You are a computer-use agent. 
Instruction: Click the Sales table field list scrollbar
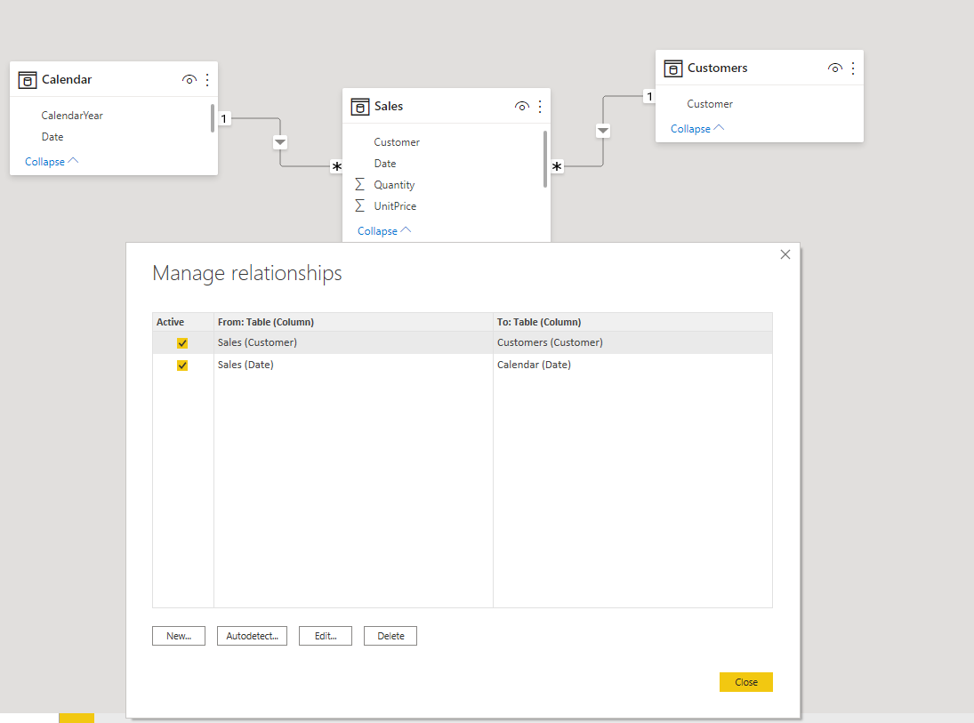pos(544,159)
